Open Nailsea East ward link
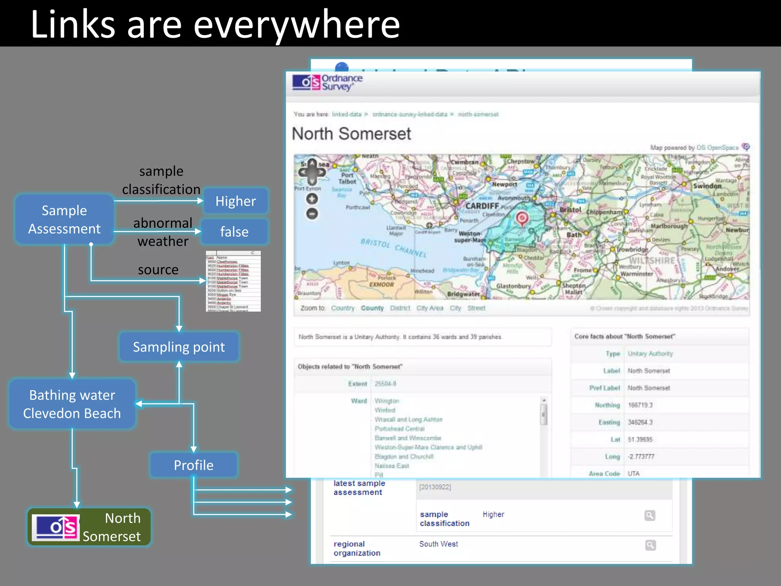 pyautogui.click(x=392, y=466)
